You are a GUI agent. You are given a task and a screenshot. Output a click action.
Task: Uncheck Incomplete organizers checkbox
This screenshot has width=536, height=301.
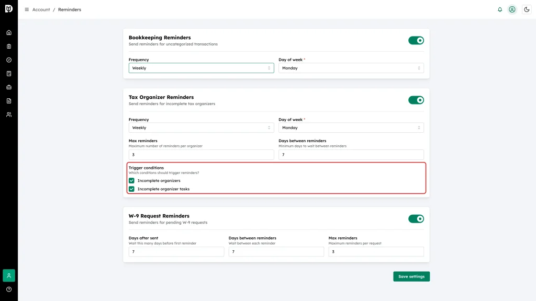tap(131, 180)
